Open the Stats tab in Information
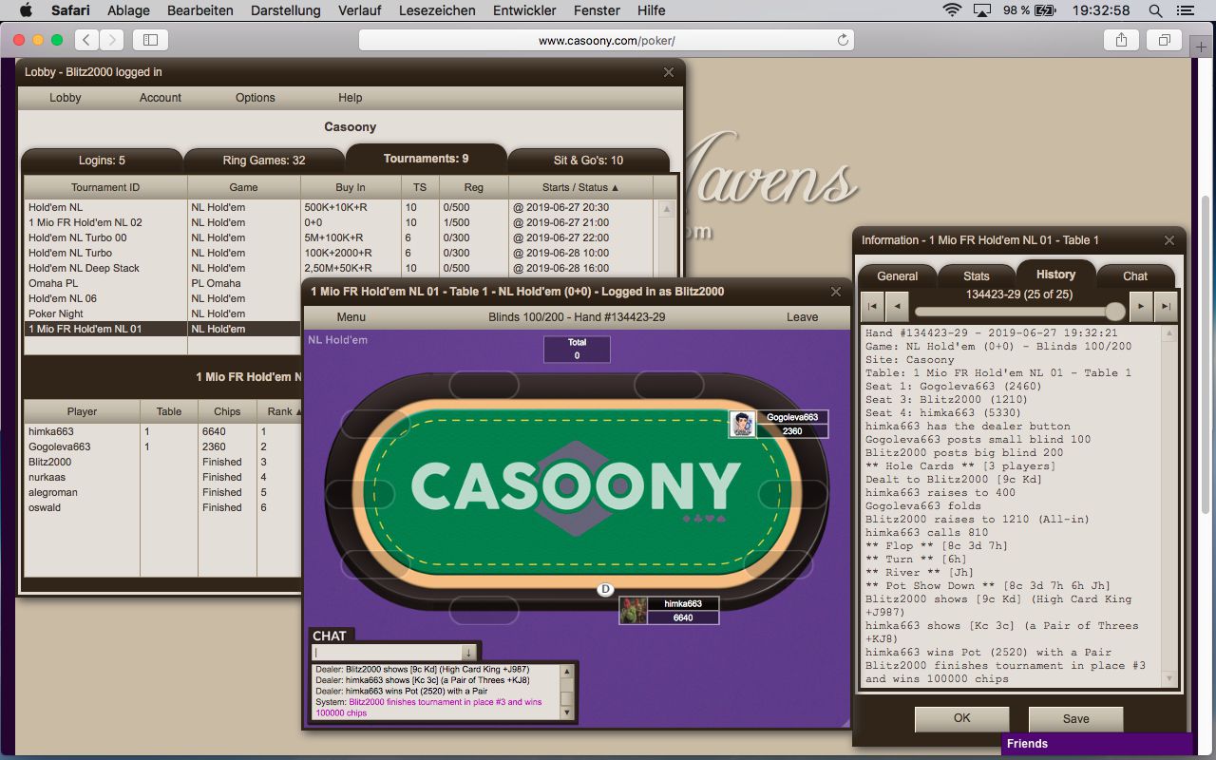The image size is (1216, 760). pyautogui.click(x=977, y=276)
